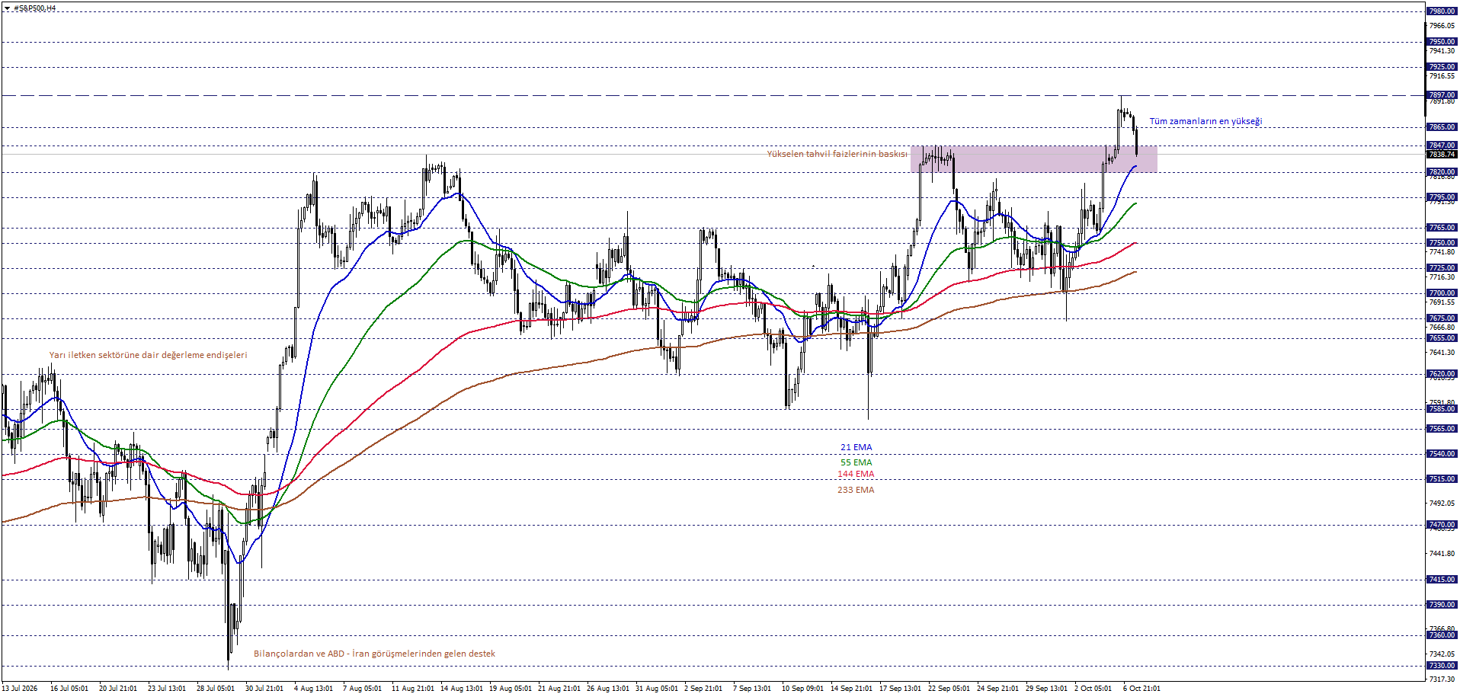Click the small triangle before #S&P500,H4 title

(x=7, y=8)
